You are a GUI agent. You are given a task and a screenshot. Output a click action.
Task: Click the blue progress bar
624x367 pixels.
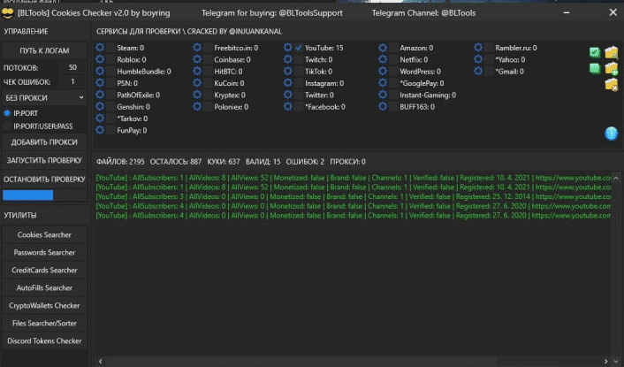[x=22, y=195]
